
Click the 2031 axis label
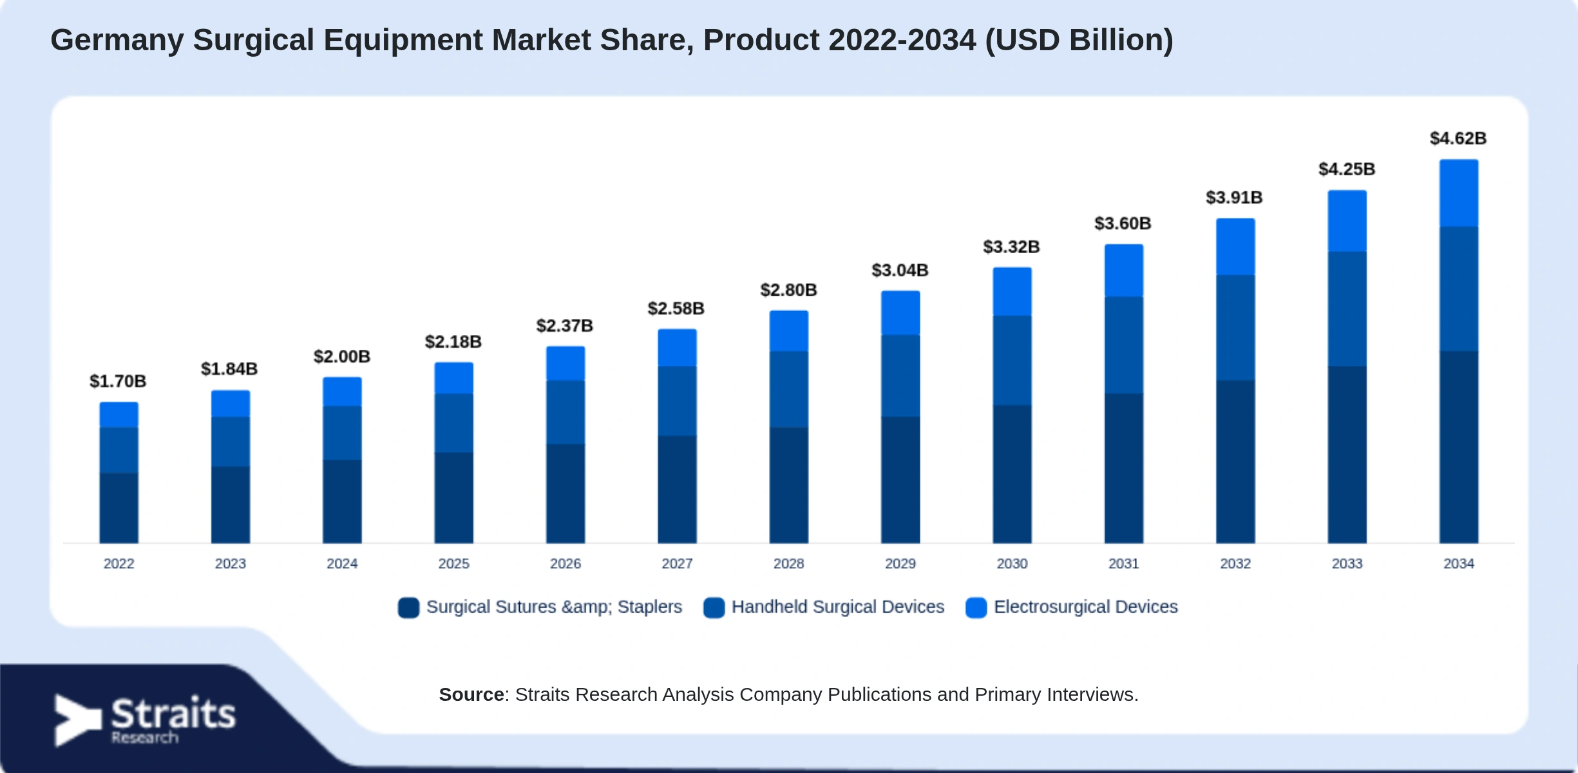[1124, 564]
